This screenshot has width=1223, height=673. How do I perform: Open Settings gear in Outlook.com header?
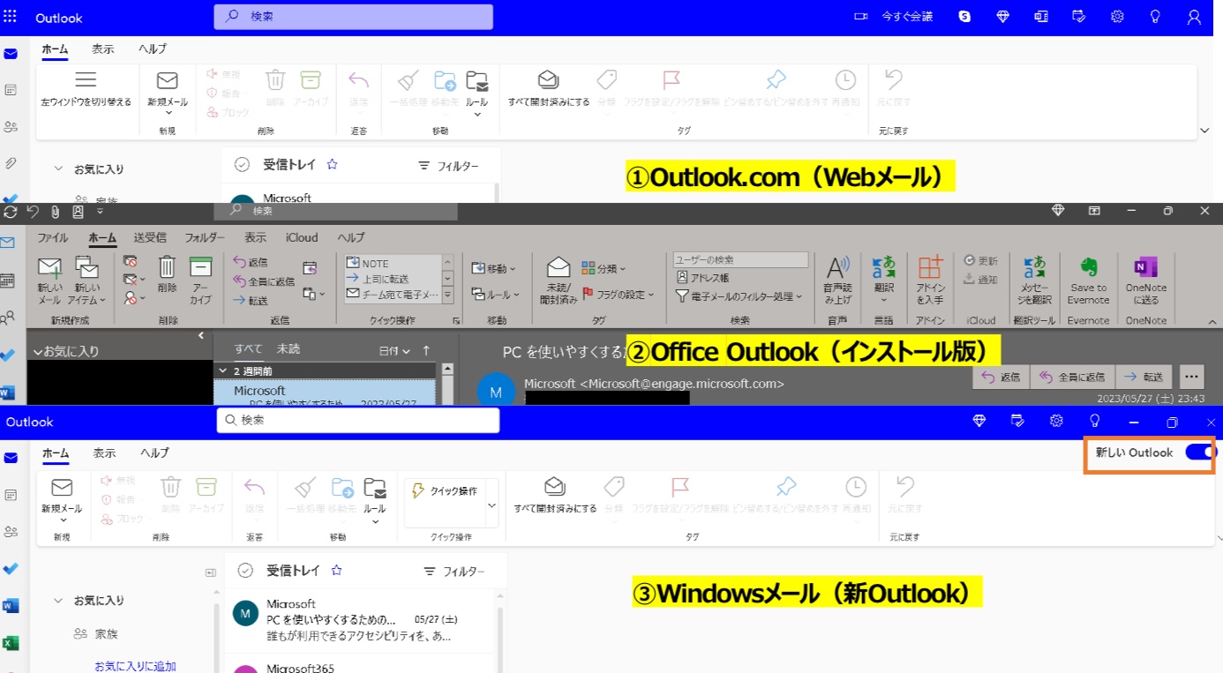(1117, 17)
